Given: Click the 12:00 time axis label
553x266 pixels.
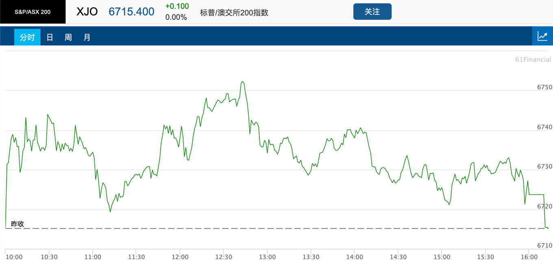Looking at the screenshot, I should 180,257.
